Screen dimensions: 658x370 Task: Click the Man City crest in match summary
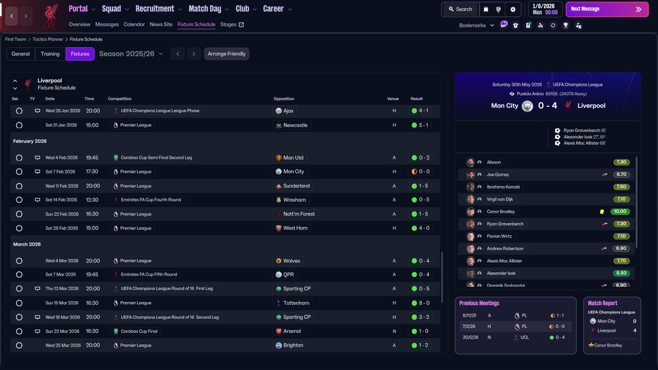[527, 106]
